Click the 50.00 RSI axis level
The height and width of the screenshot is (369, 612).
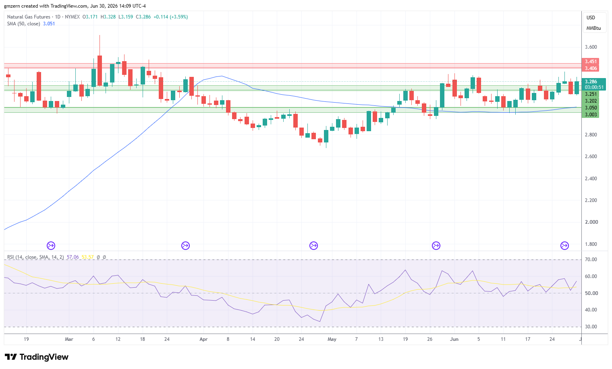click(x=591, y=293)
